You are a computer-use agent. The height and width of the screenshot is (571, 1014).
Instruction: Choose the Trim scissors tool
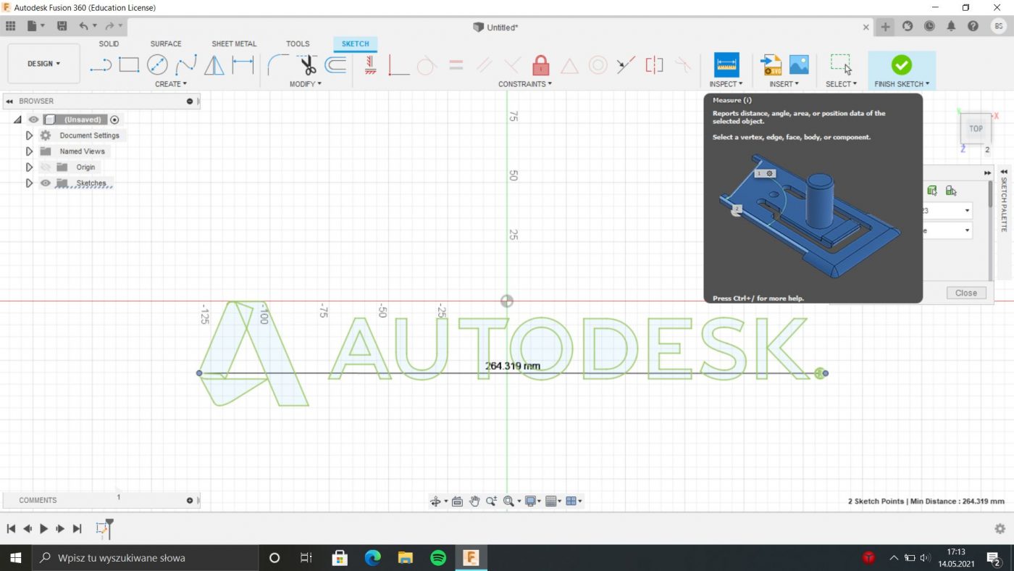tap(309, 65)
